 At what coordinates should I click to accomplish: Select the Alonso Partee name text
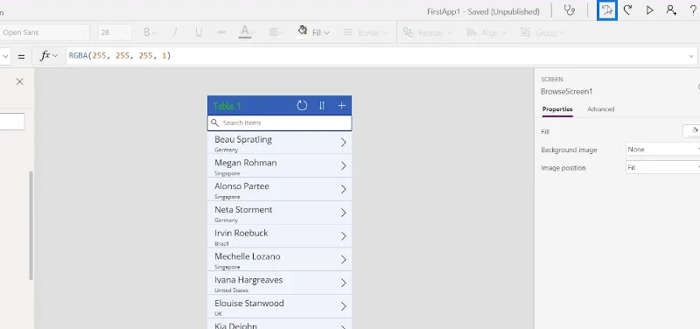pos(241,186)
